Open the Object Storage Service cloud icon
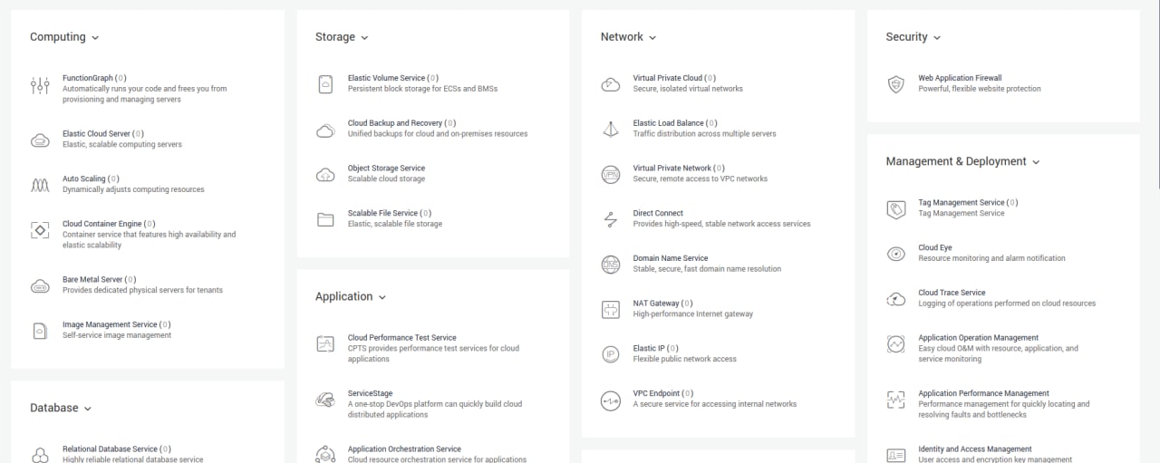Viewport: 1160px width, 463px height. 325,174
